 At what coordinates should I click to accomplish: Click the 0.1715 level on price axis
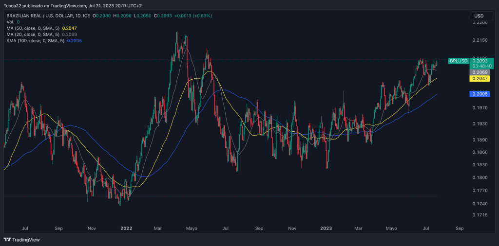[481, 214]
